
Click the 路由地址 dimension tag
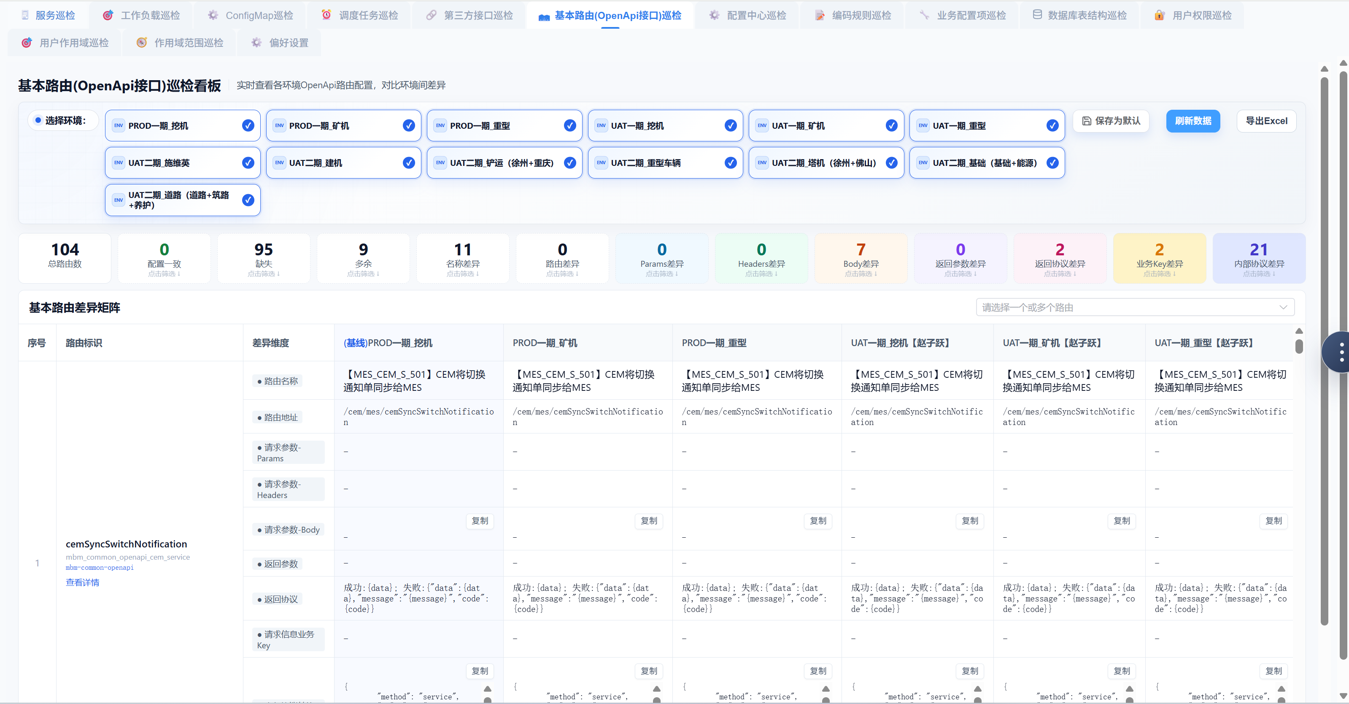(278, 417)
